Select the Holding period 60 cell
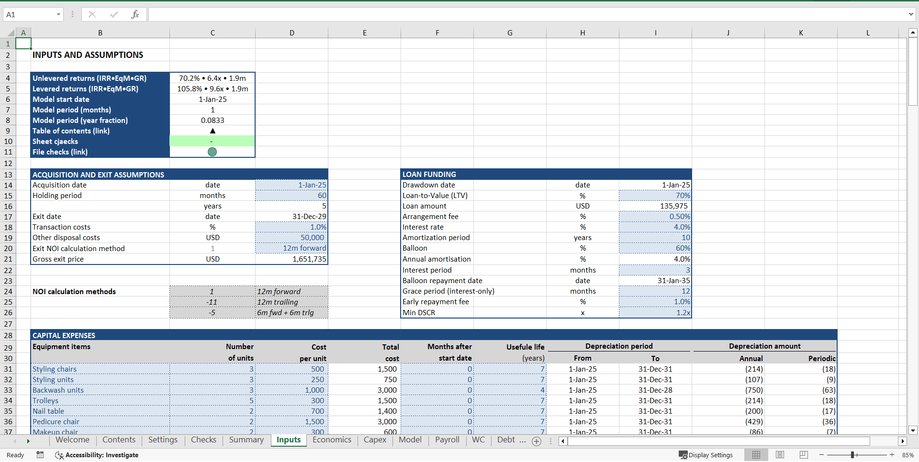 coord(291,196)
